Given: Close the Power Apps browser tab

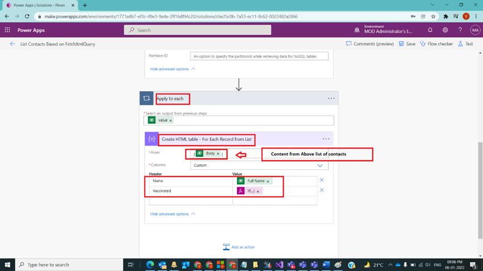Looking at the screenshot, I should (x=73, y=5).
